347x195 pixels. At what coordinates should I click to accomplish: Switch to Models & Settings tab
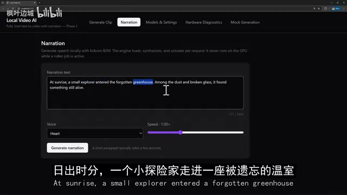(x=161, y=22)
